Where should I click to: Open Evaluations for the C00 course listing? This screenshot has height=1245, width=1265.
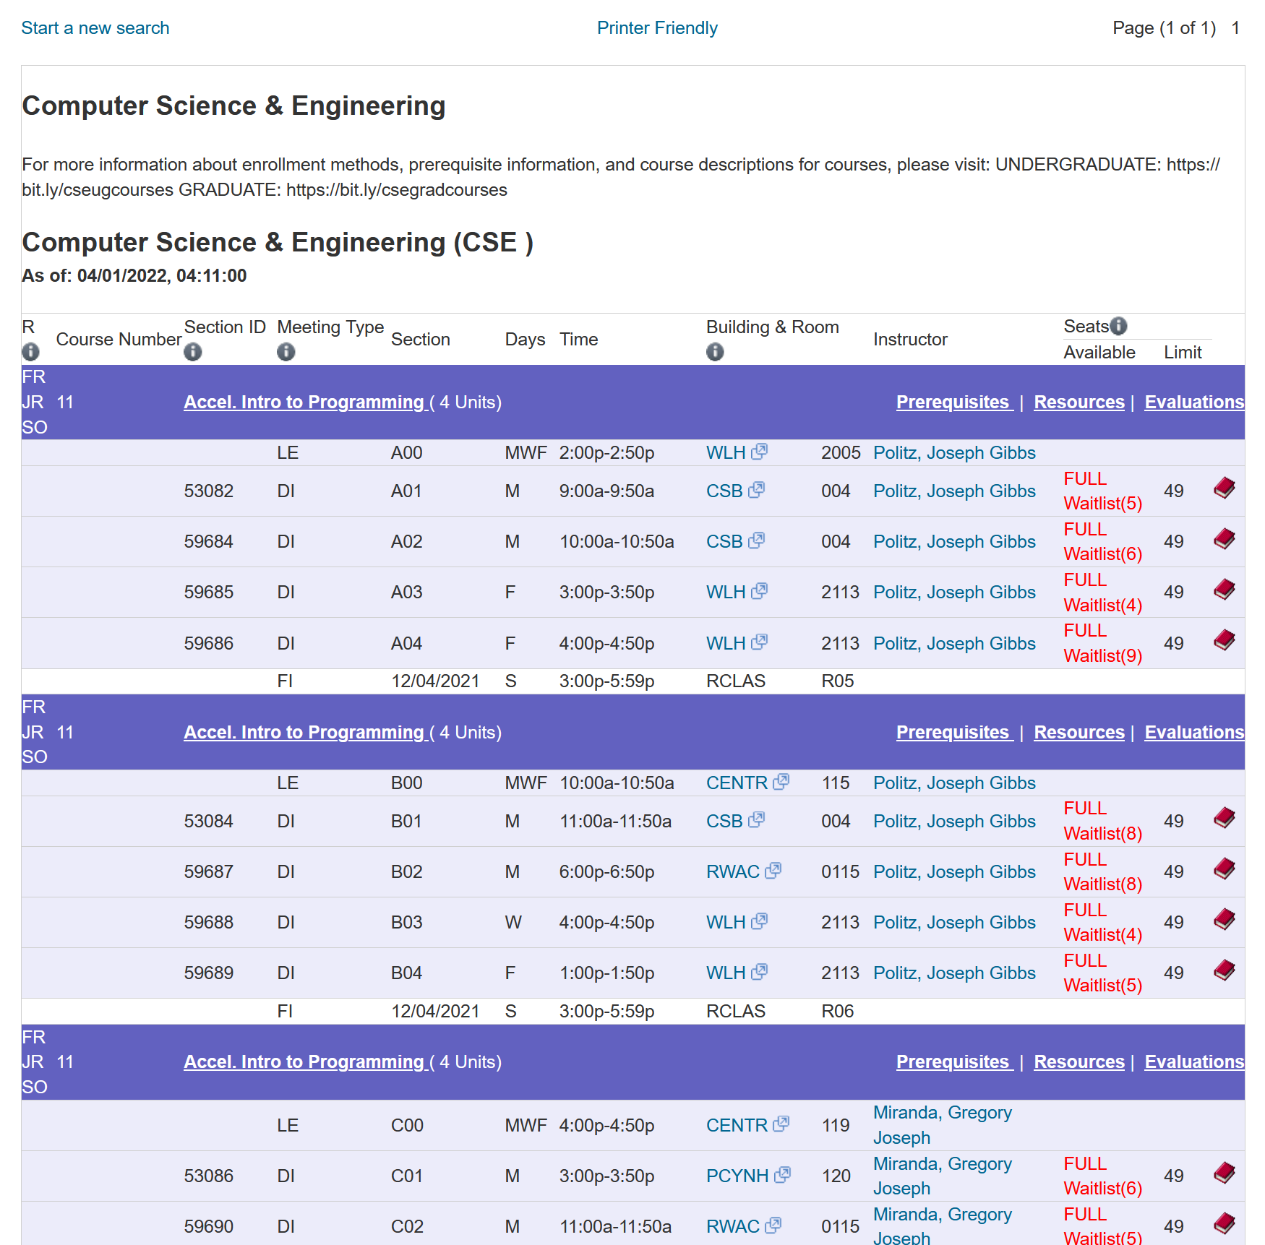click(1194, 1062)
